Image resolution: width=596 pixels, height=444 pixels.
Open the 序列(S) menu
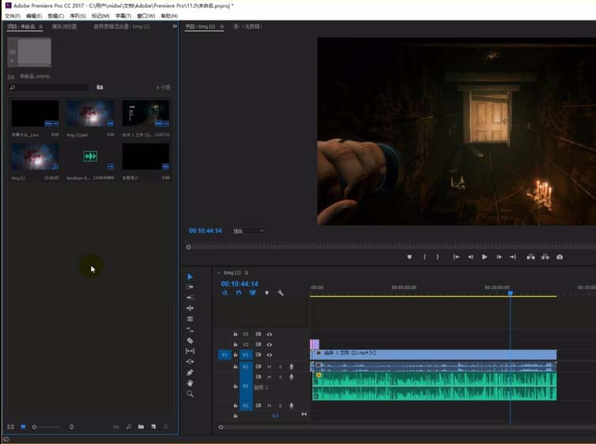[x=77, y=16]
